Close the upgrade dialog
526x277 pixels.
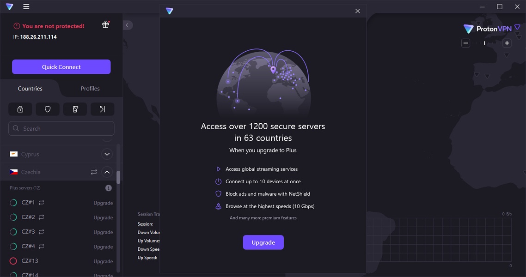[x=357, y=11]
